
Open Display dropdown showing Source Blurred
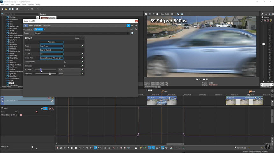click(52, 50)
